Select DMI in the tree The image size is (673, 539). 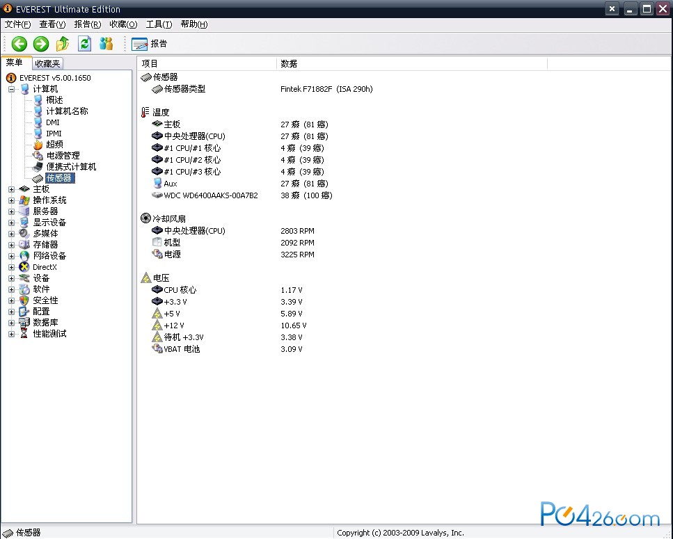pyautogui.click(x=53, y=122)
